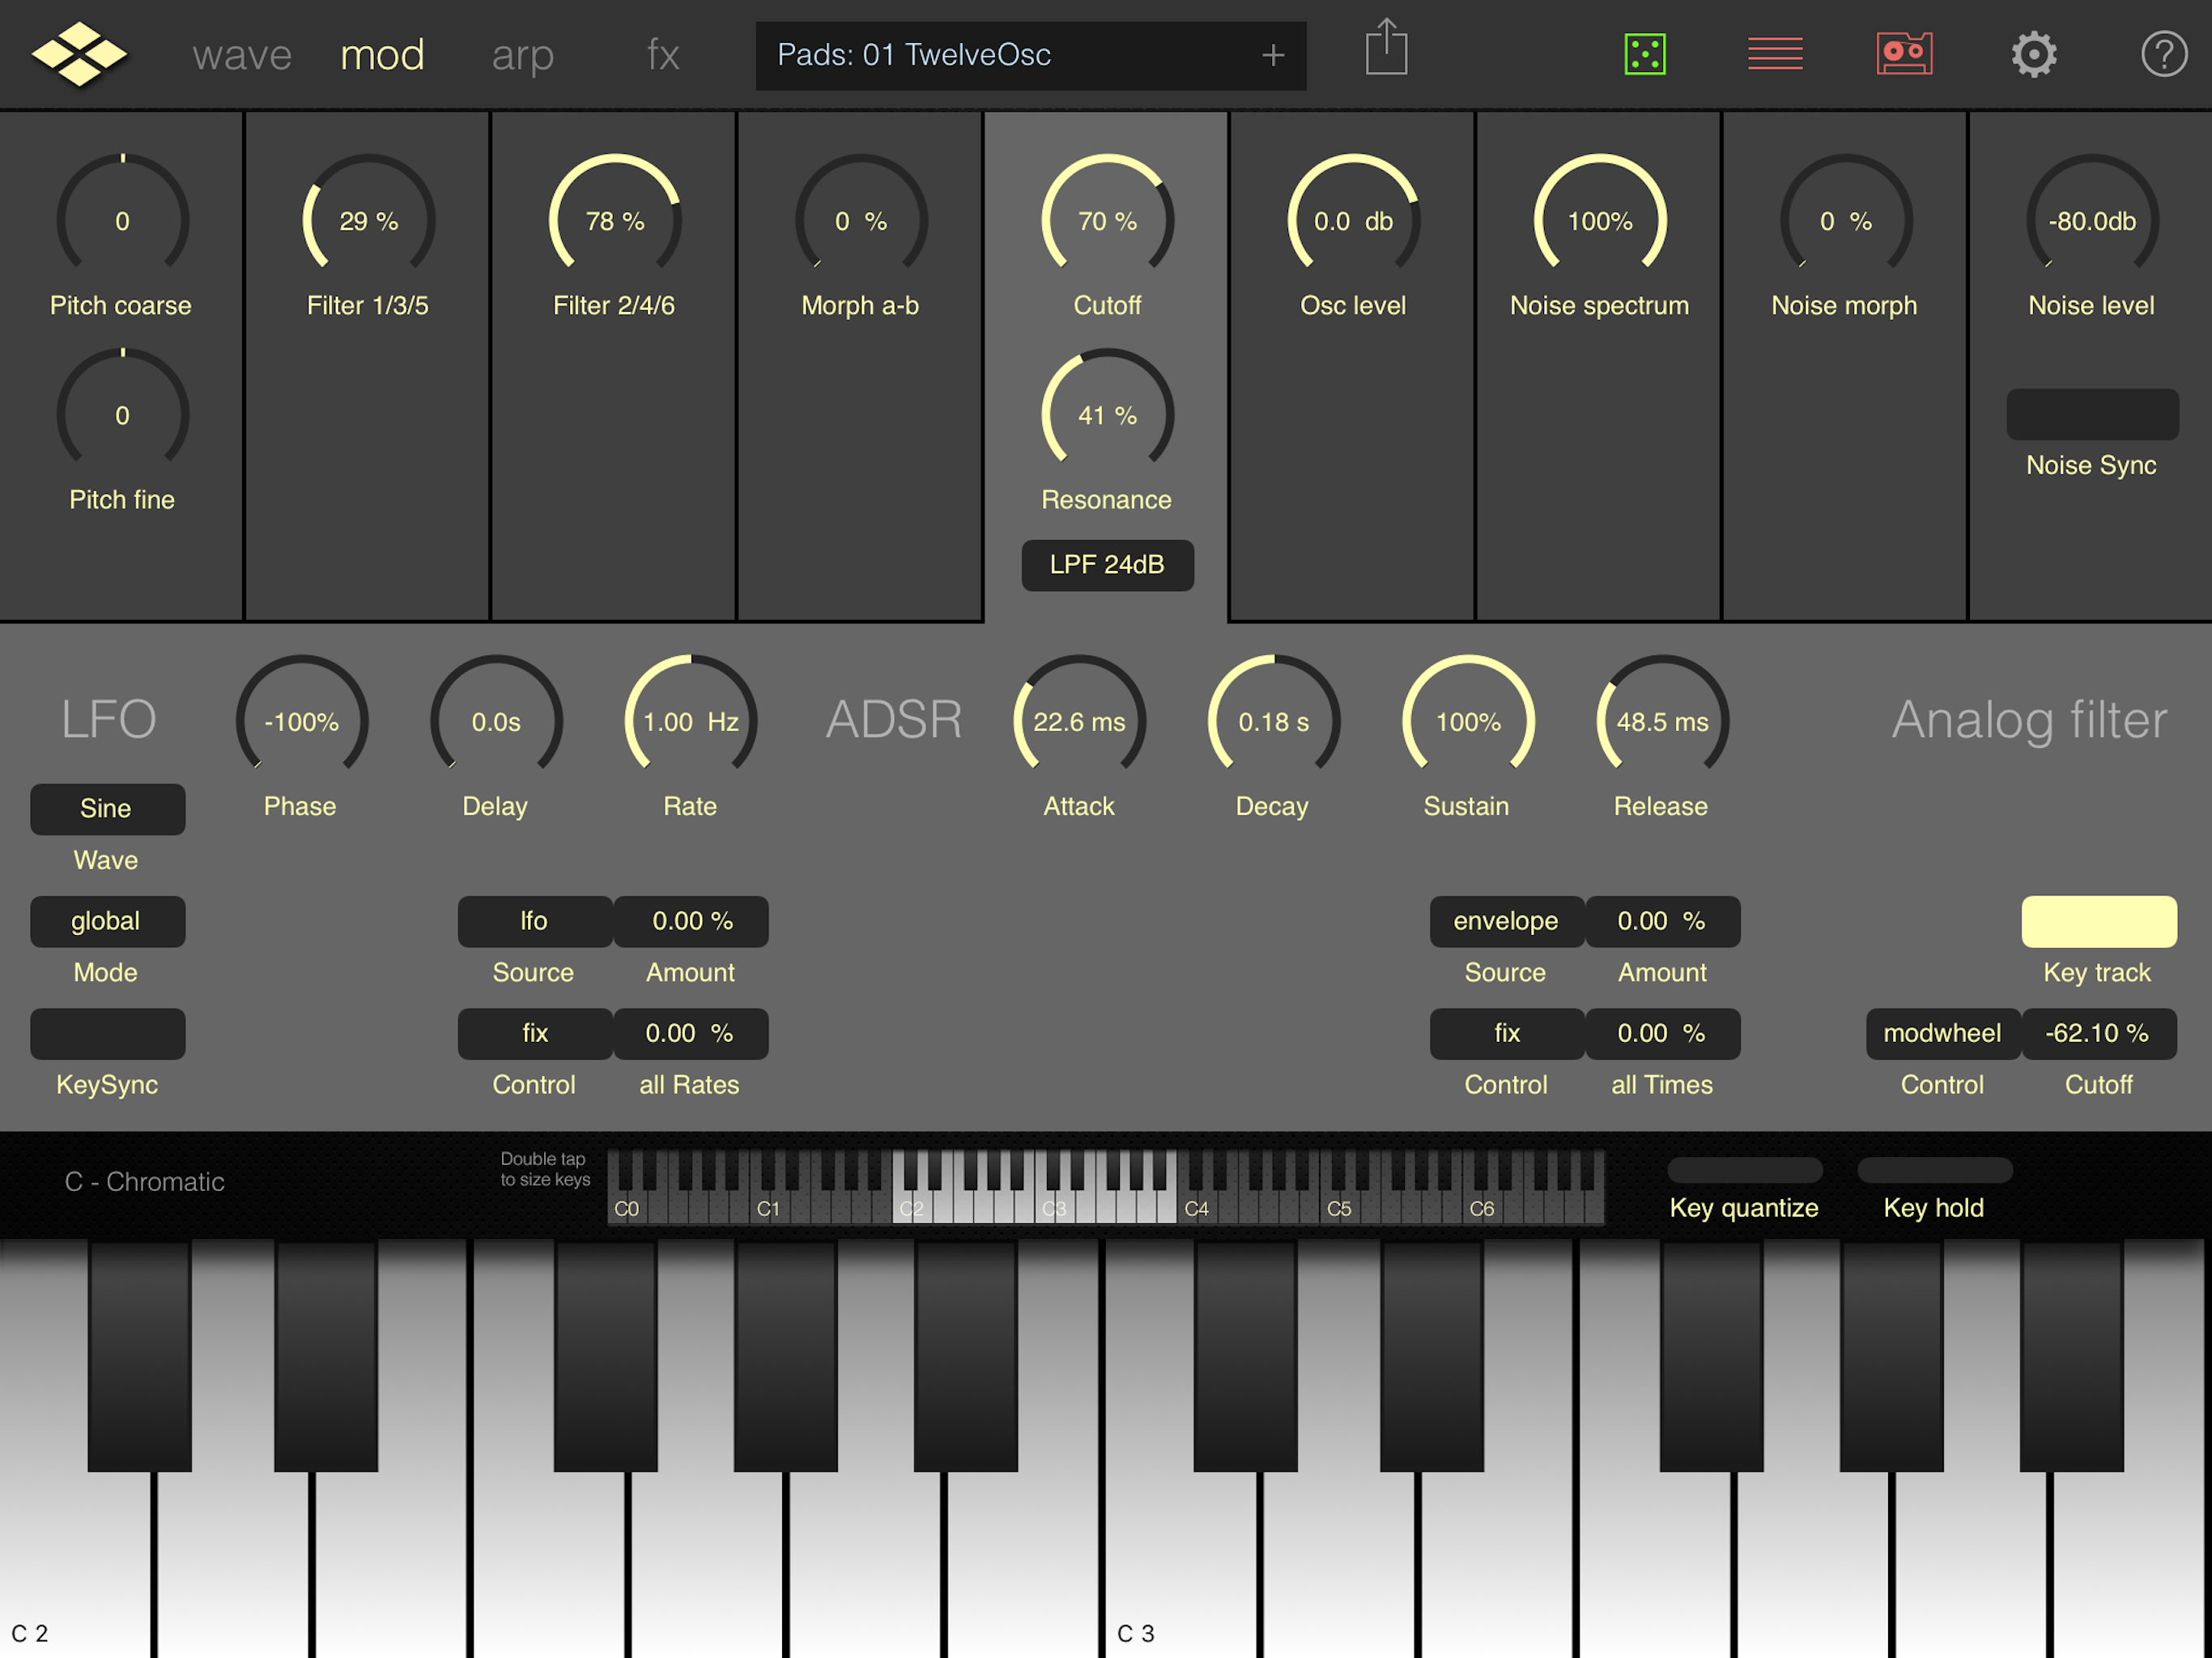Open the help question mark icon
2212x1658 pixels.
[2164, 54]
